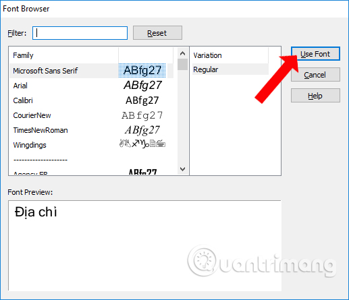Click the Family column header

[x=64, y=55]
